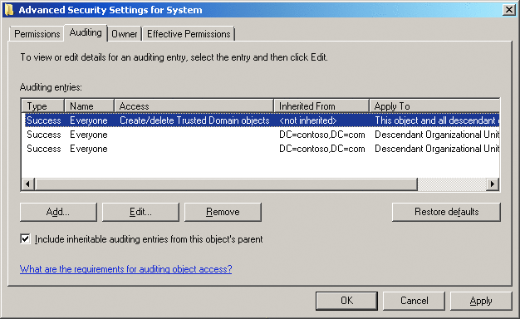The image size is (520, 319).
Task: Click the Access column header
Action: pos(194,106)
